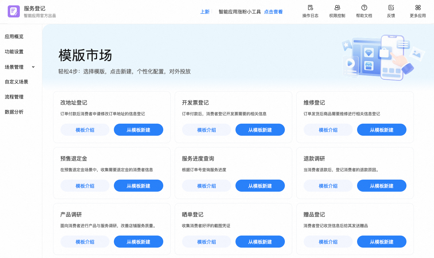Create new from 维修登记 template
This screenshot has height=258, width=434.
[x=381, y=130]
